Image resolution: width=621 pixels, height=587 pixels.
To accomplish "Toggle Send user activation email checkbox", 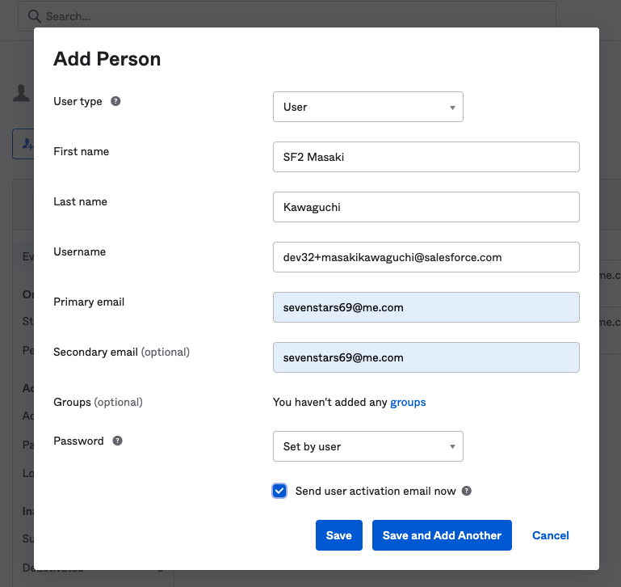I will 279,492.
